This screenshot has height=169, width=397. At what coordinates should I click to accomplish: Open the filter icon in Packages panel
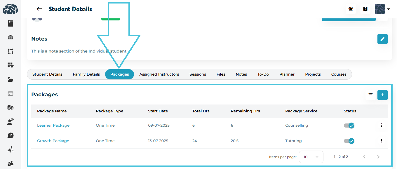tap(370, 95)
